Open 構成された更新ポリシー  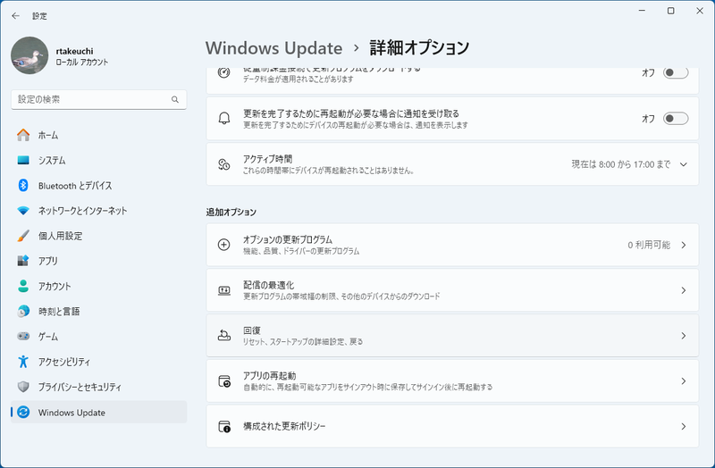click(452, 426)
